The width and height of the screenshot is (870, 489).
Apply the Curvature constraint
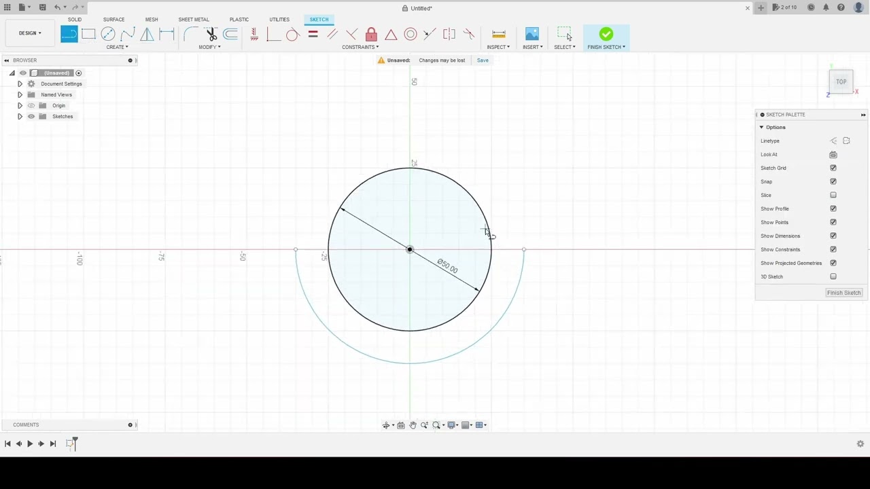tap(469, 34)
